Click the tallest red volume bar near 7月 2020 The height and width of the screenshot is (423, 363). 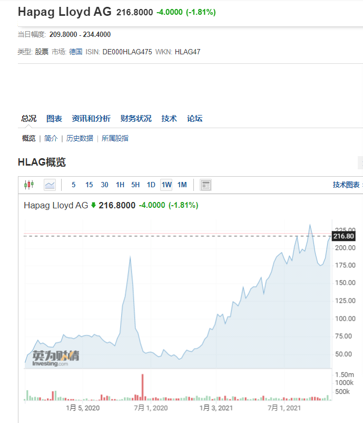pyautogui.click(x=143, y=387)
